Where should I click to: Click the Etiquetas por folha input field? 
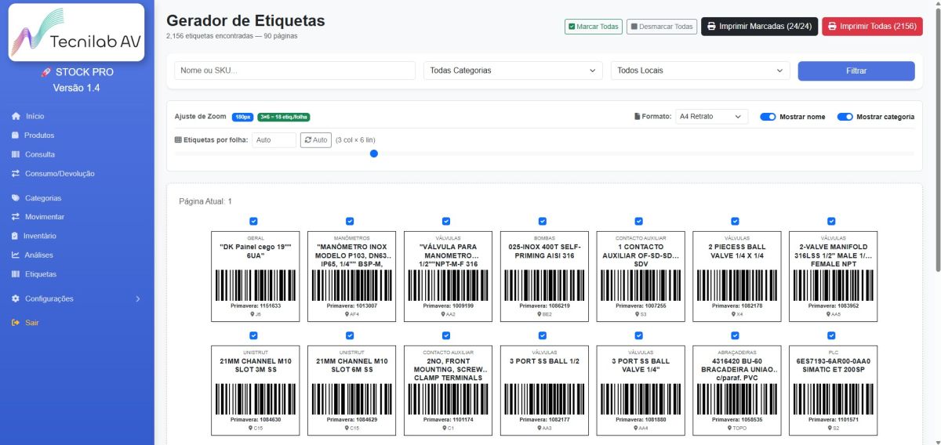click(274, 140)
